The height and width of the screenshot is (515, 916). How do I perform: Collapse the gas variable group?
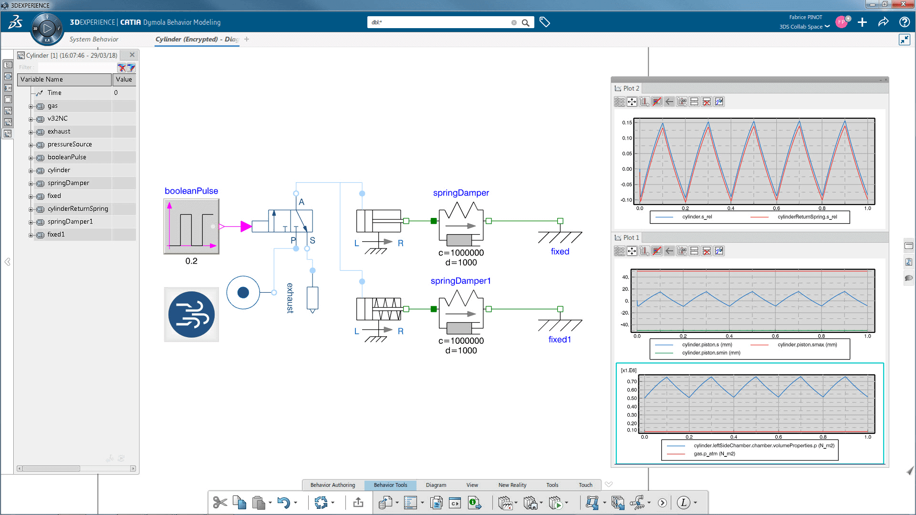[x=30, y=106]
